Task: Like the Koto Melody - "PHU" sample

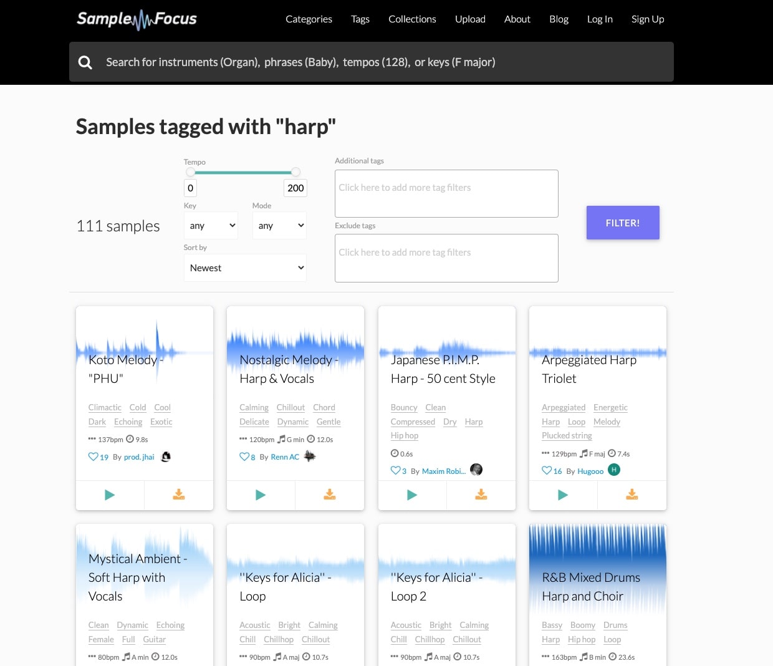Action: point(93,456)
